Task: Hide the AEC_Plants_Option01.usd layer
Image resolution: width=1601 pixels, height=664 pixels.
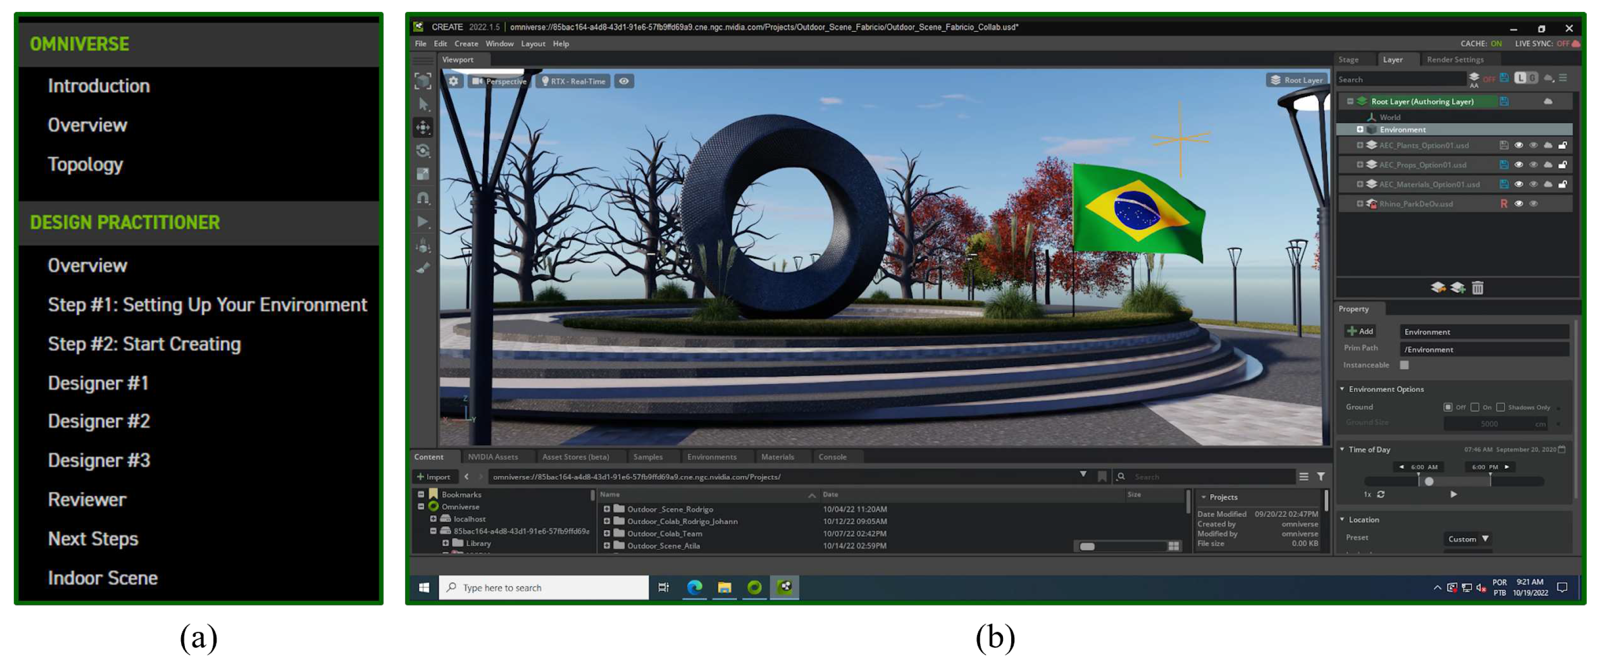Action: (x=1518, y=145)
